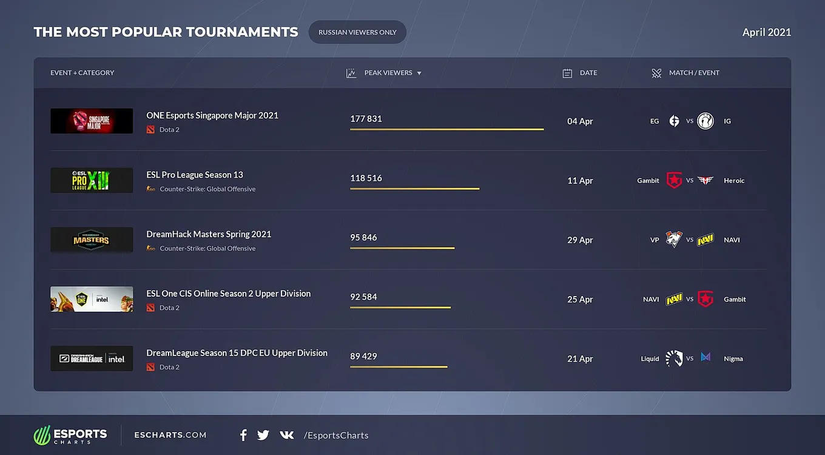825x455 pixels.
Task: Click the Date column header
Action: 588,73
